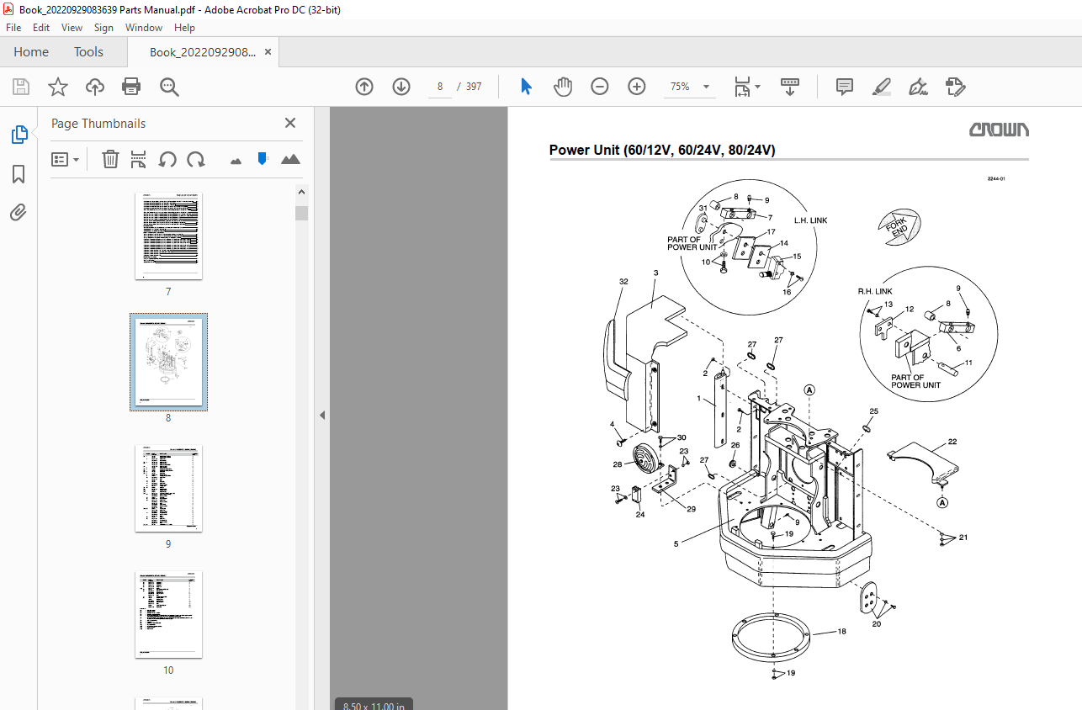Viewport: 1082px width, 710px height.
Task: Open the Edit menu
Action: point(41,28)
